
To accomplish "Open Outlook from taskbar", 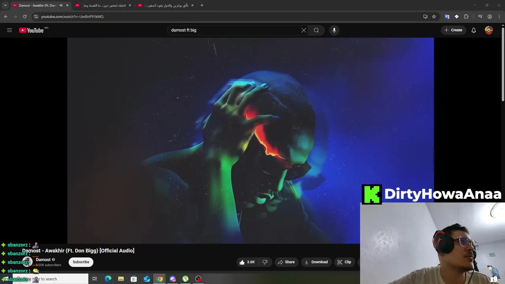I will 147,279.
